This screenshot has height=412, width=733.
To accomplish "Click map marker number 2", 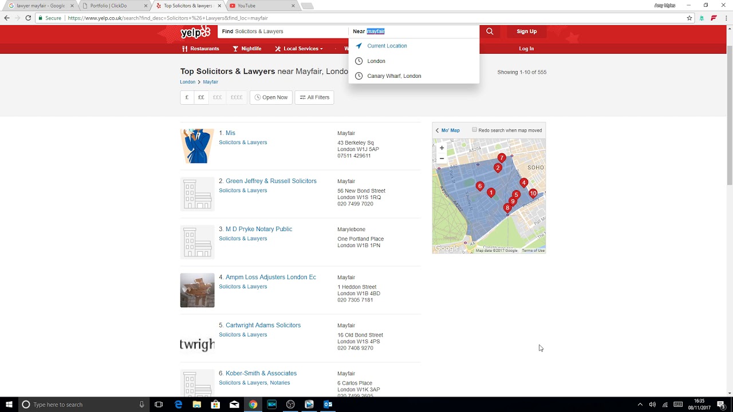I will point(498,168).
